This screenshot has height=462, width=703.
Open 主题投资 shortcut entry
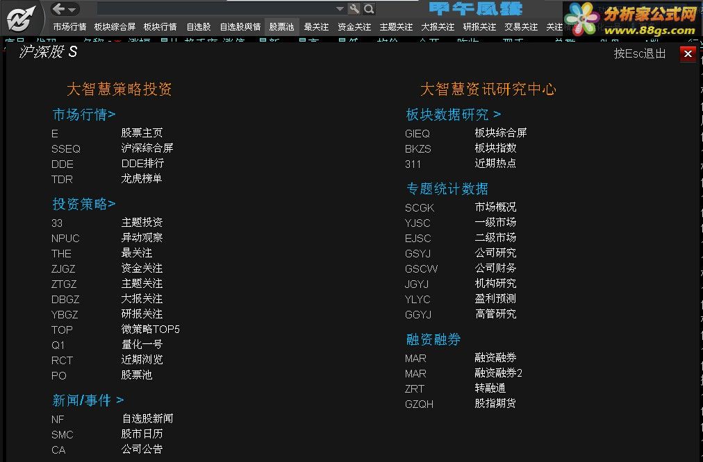142,223
